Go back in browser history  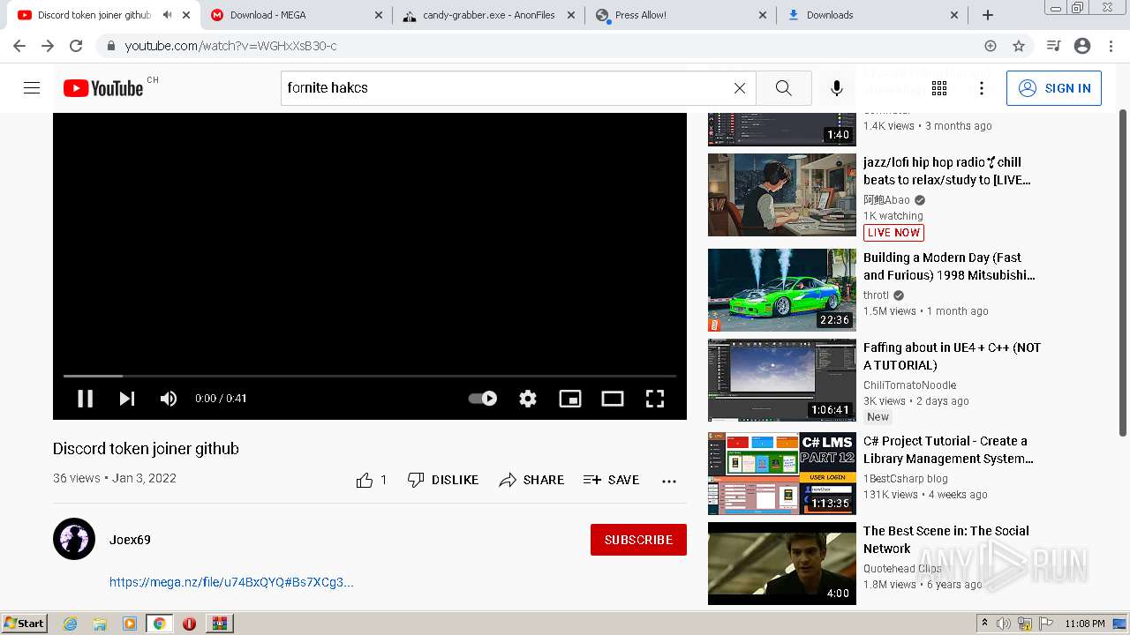(19, 46)
